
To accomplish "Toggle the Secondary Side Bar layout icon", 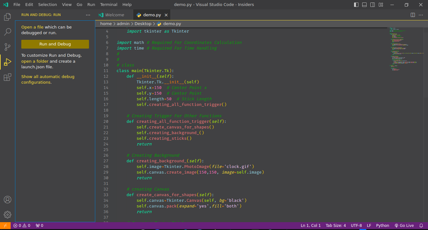I will click(x=373, y=5).
